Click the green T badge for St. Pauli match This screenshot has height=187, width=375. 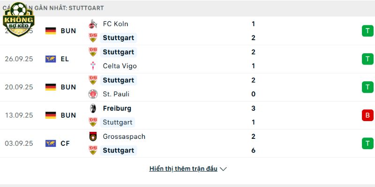point(367,87)
